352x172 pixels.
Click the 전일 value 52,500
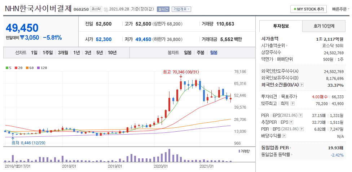click(x=104, y=24)
